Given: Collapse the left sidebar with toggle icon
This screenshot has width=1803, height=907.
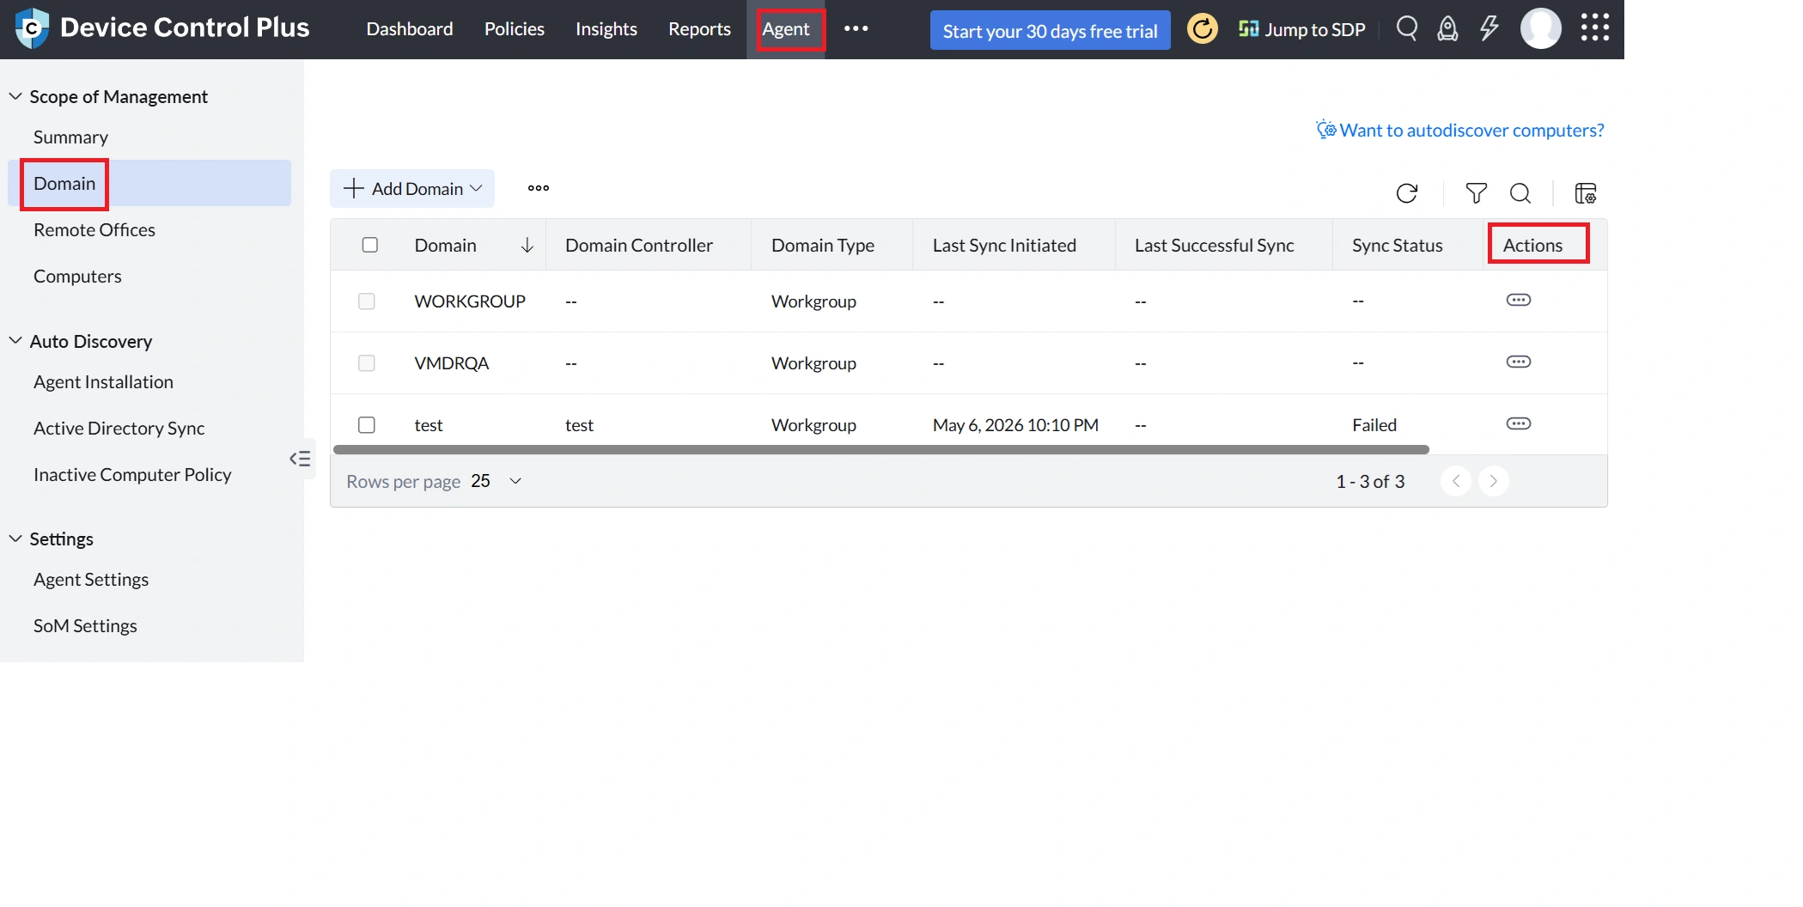Looking at the screenshot, I should (300, 459).
